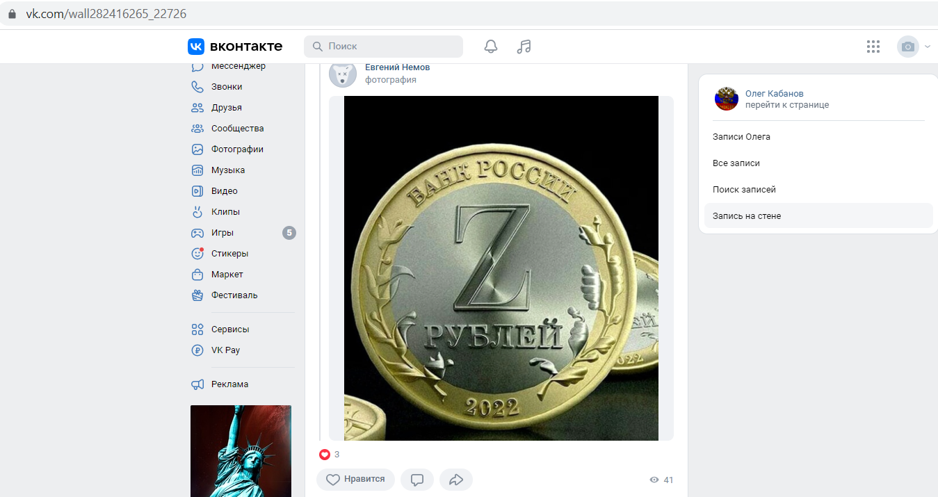
Task: Select Записи Олега tab
Action: click(818, 137)
